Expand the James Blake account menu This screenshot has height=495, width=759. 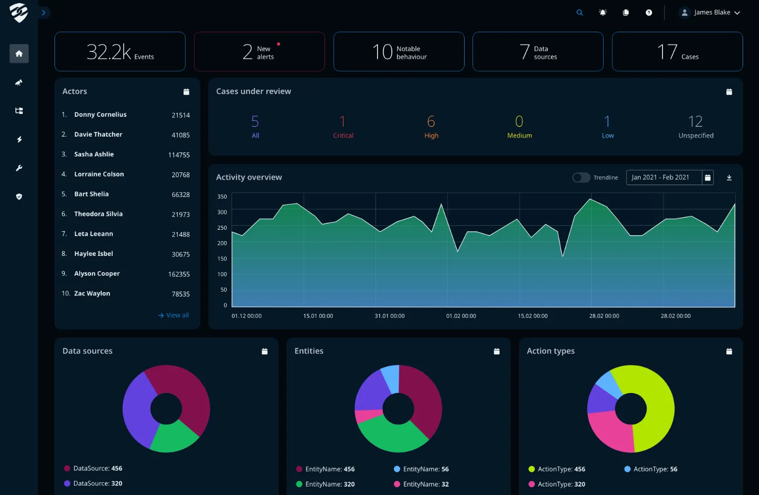click(x=710, y=12)
